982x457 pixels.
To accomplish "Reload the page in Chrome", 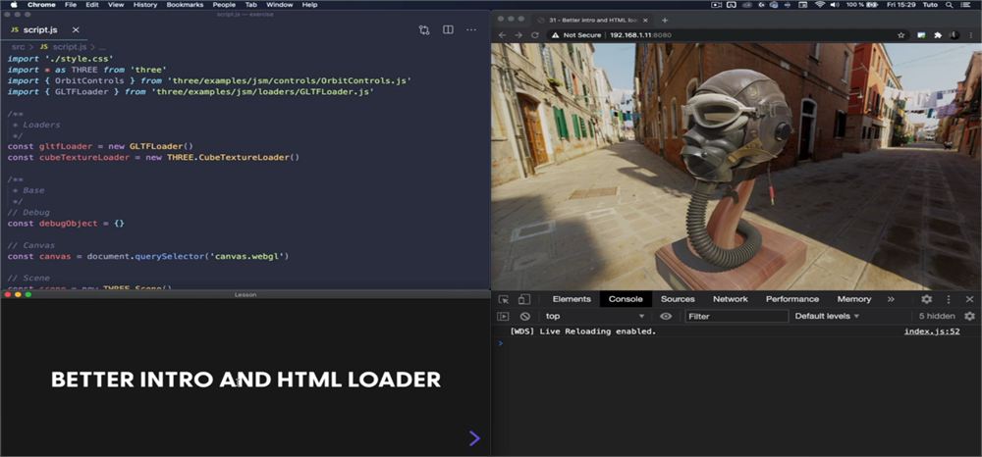I will point(535,35).
